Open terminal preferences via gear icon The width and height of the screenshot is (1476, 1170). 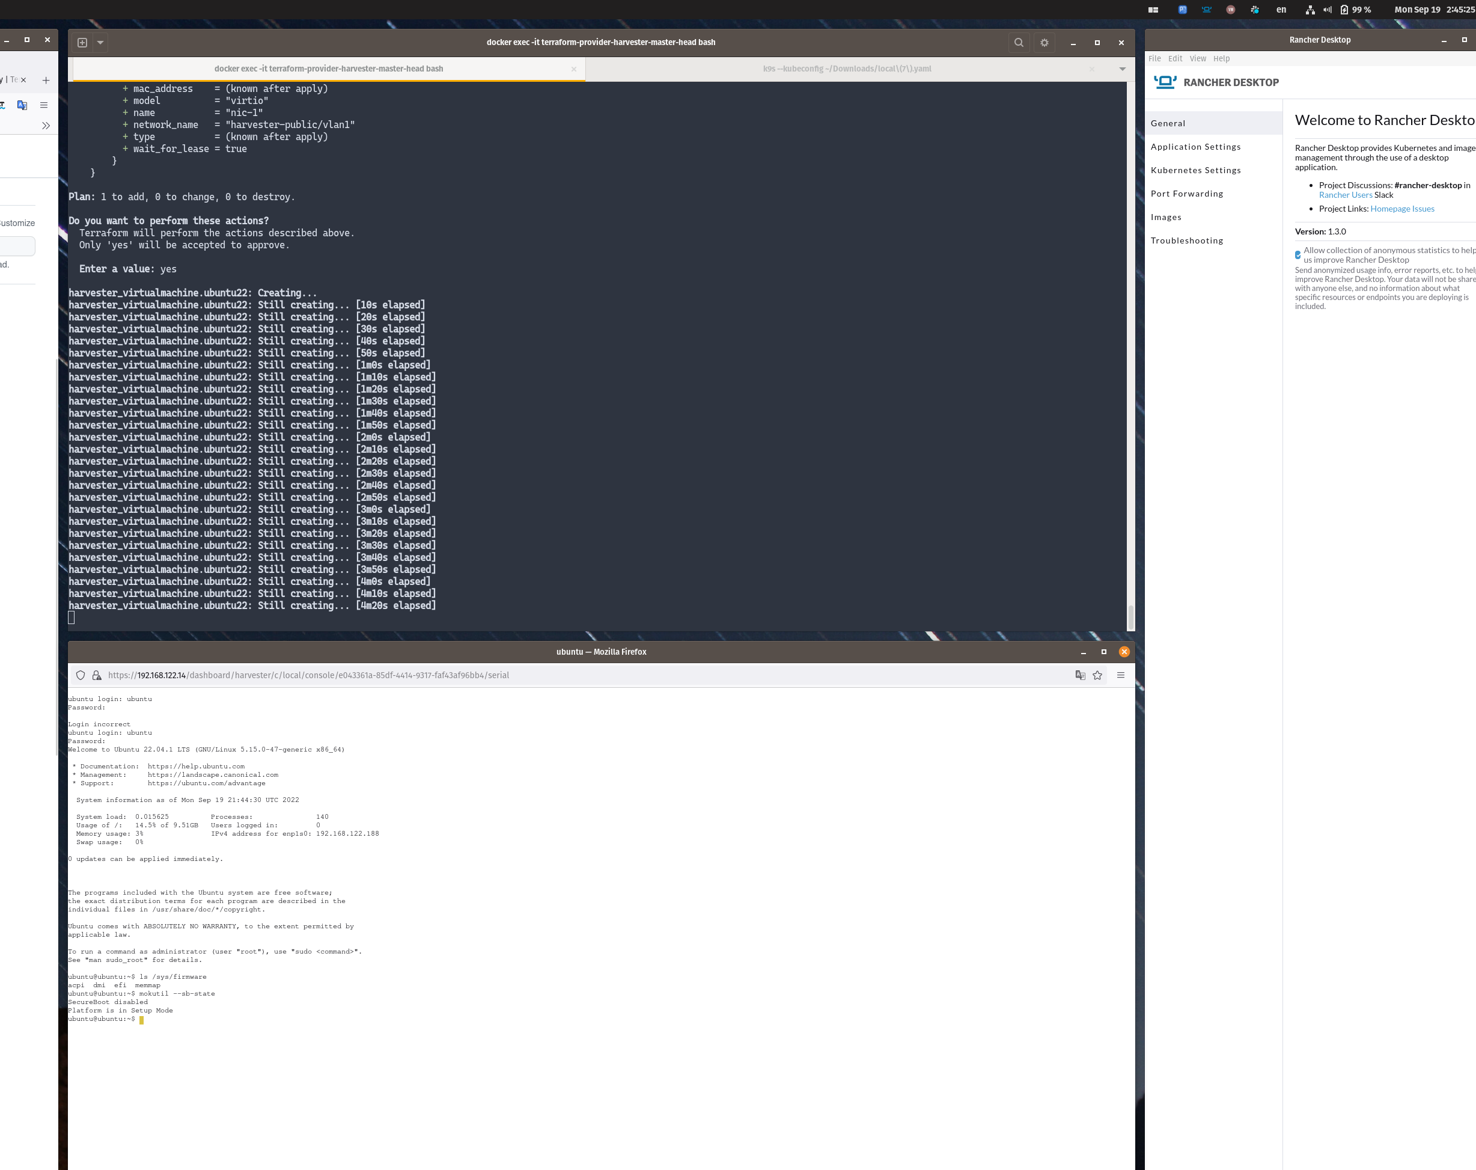(x=1044, y=42)
